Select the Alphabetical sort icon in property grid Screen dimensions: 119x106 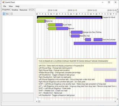(7, 14)
